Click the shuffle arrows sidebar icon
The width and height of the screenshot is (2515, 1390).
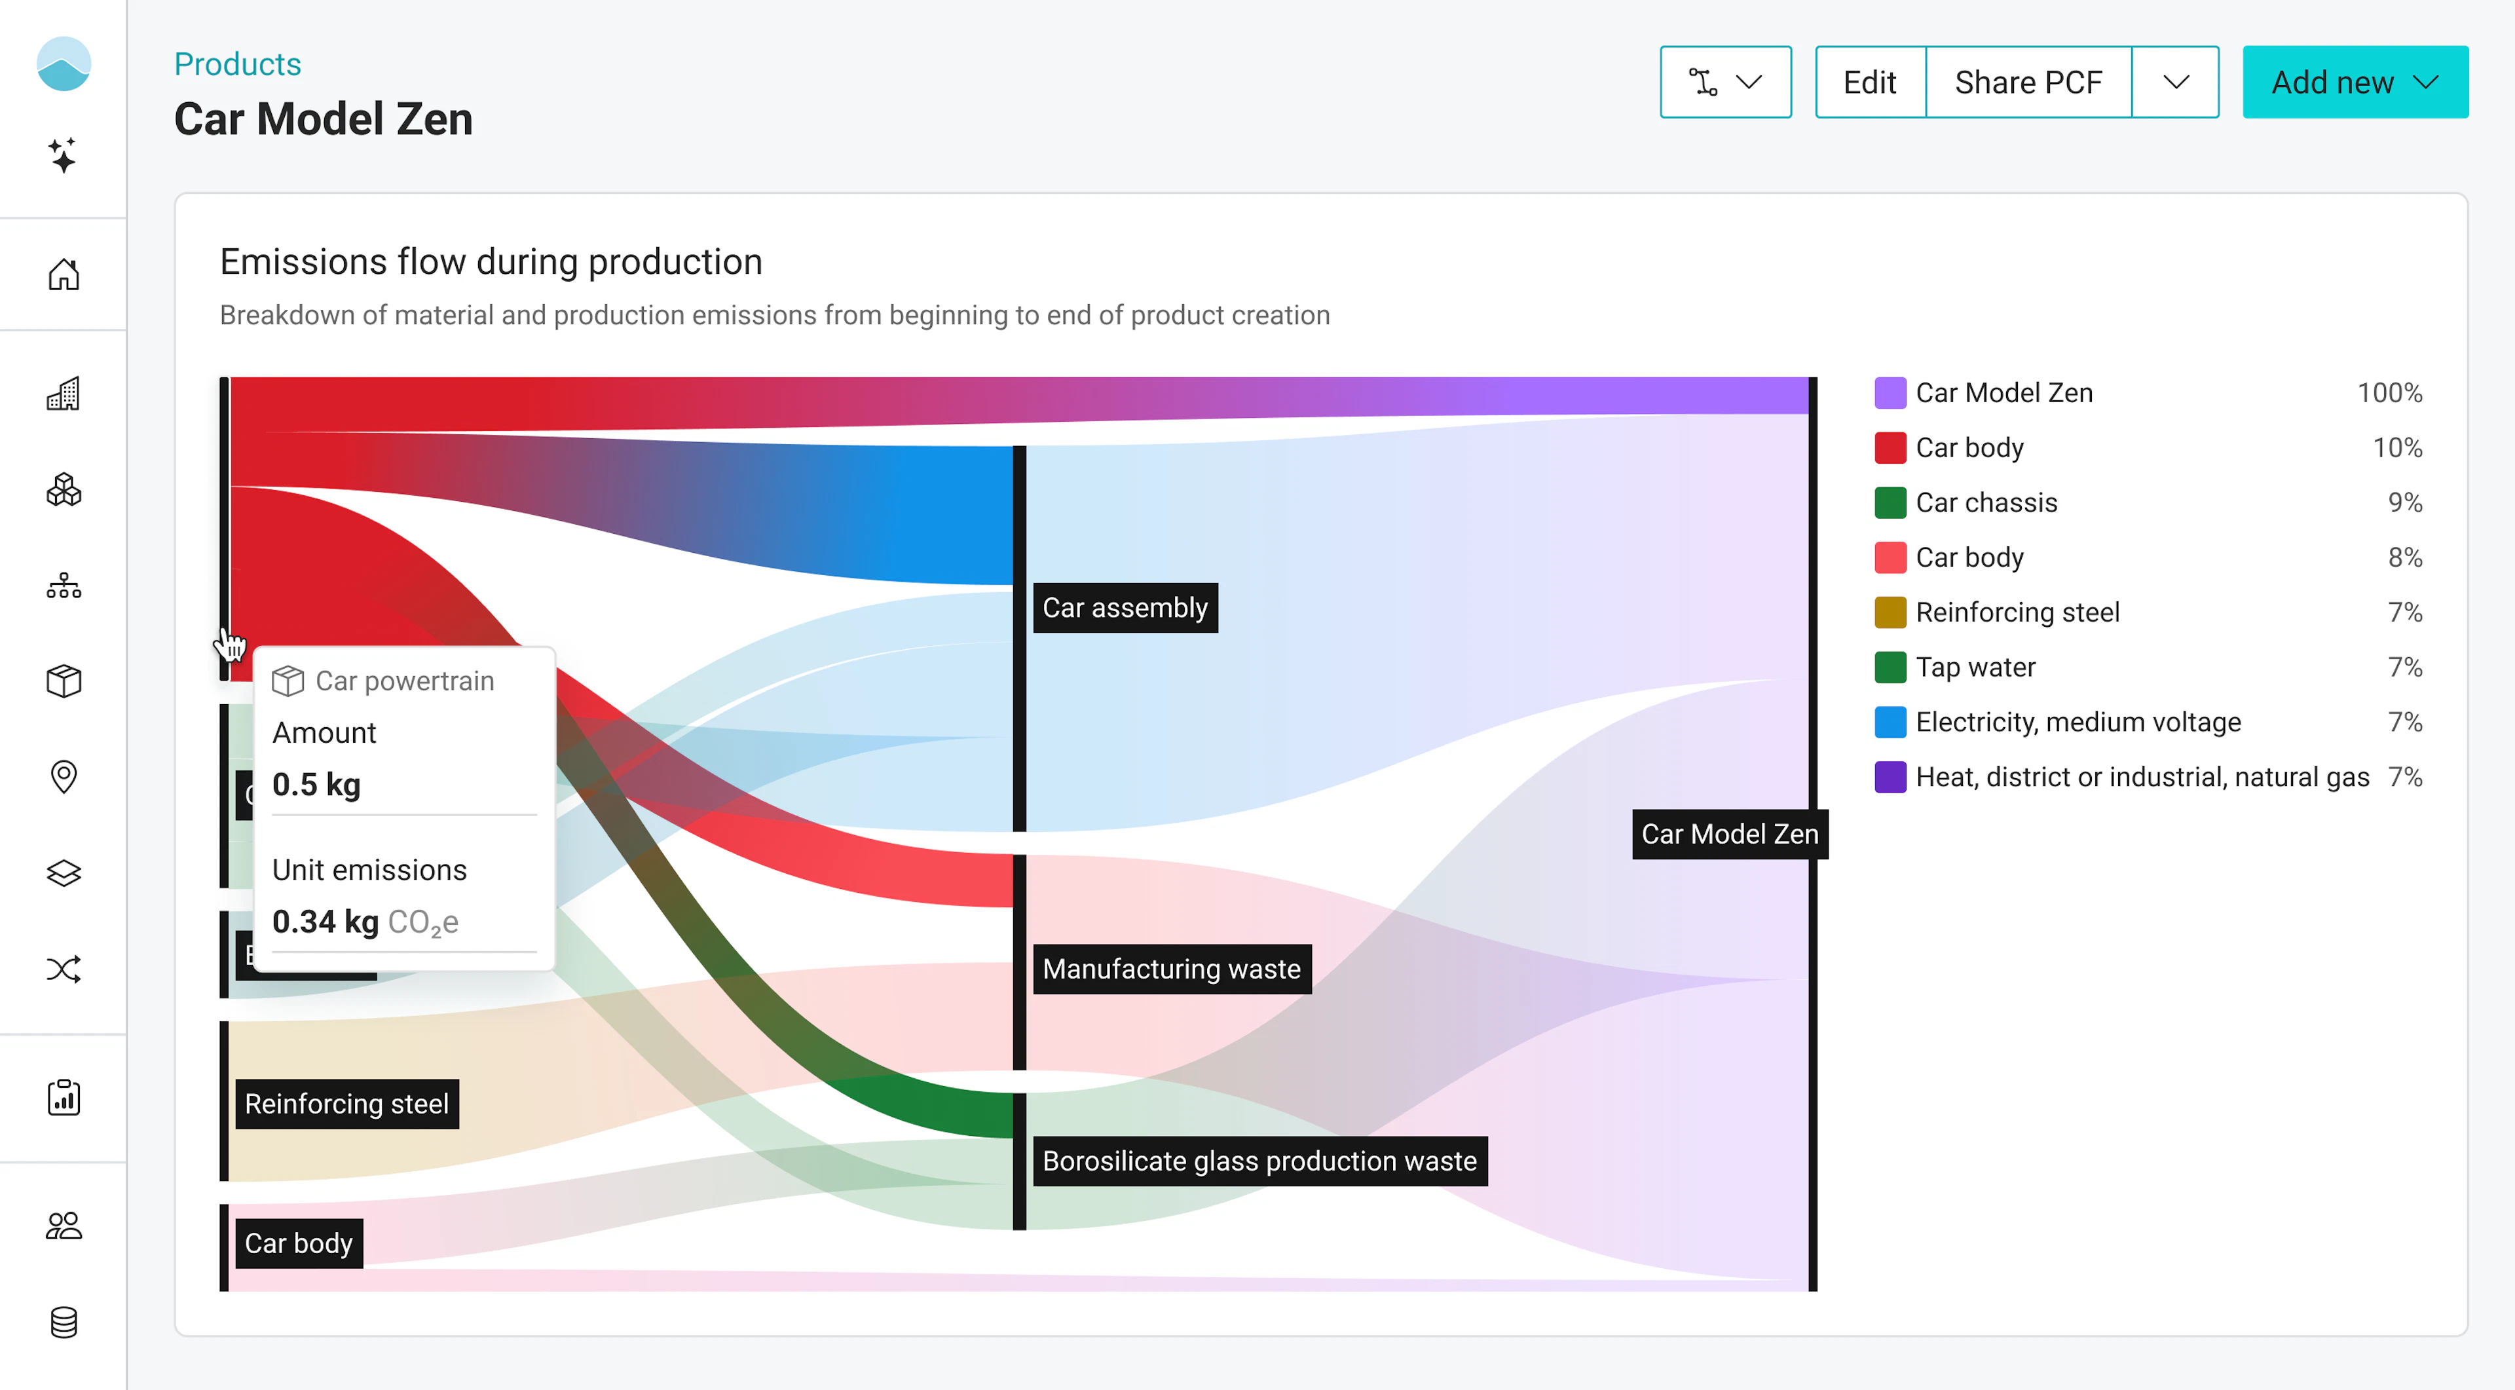point(64,969)
